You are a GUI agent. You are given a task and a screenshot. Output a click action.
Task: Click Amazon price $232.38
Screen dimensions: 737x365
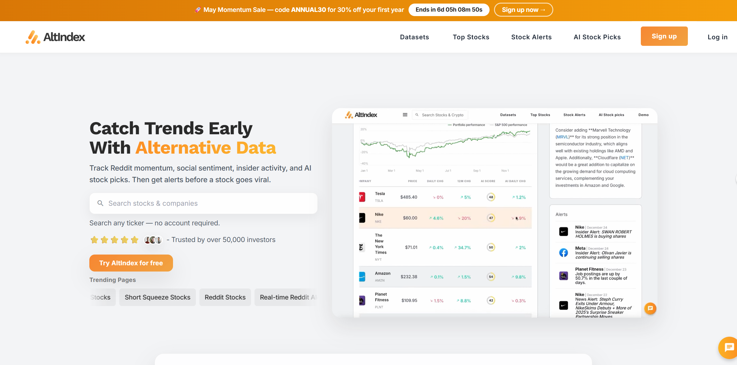coord(409,277)
